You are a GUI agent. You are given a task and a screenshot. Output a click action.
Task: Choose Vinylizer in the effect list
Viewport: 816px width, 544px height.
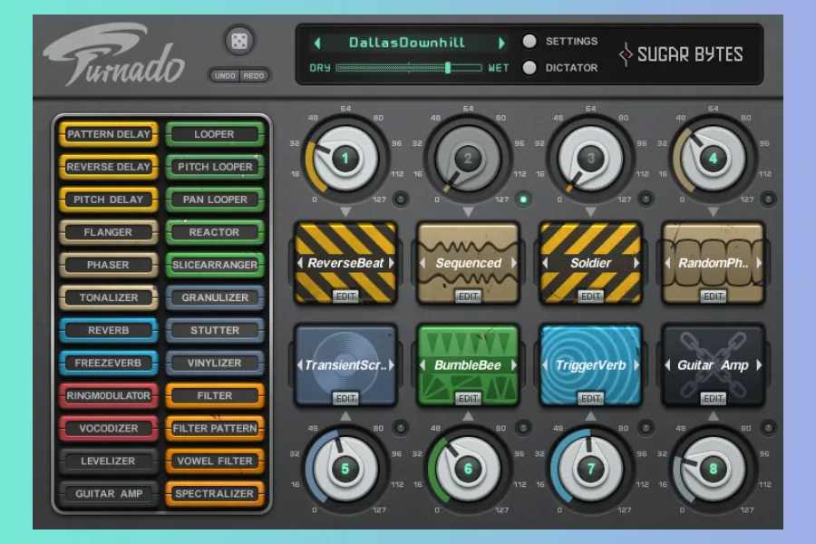click(x=215, y=363)
